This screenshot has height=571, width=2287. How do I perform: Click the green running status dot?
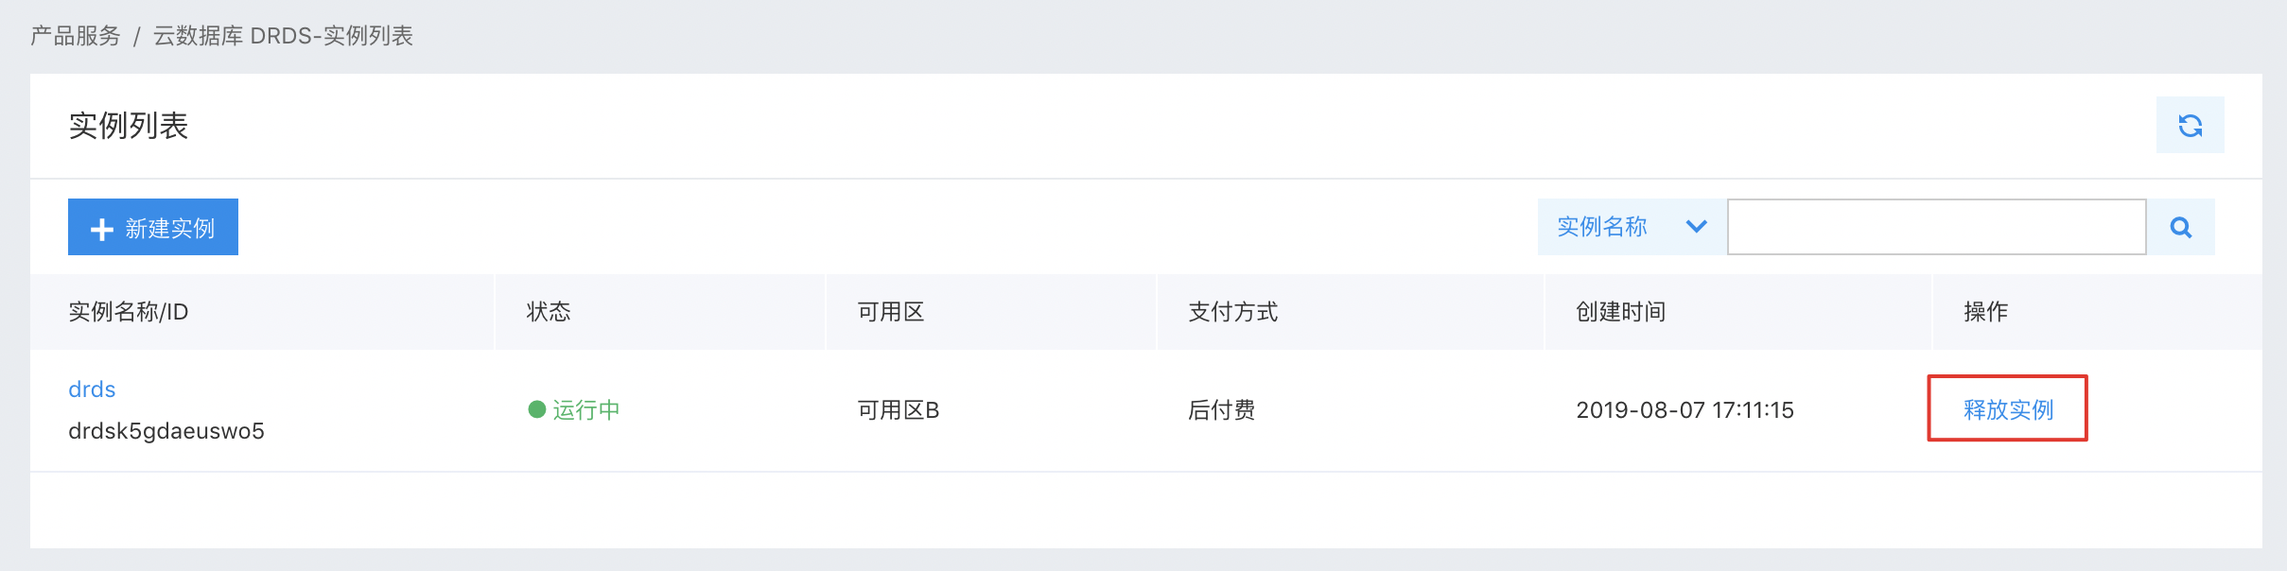coord(537,409)
